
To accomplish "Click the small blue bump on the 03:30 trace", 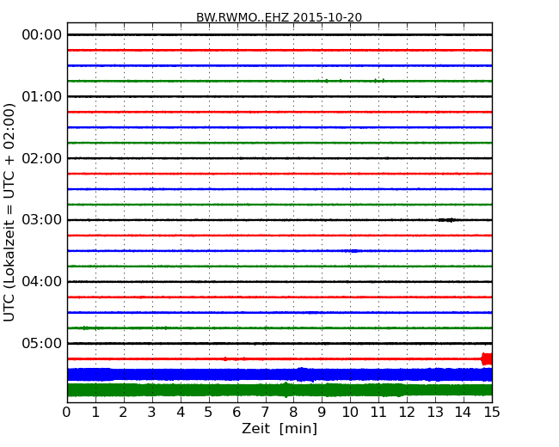I will (353, 251).
